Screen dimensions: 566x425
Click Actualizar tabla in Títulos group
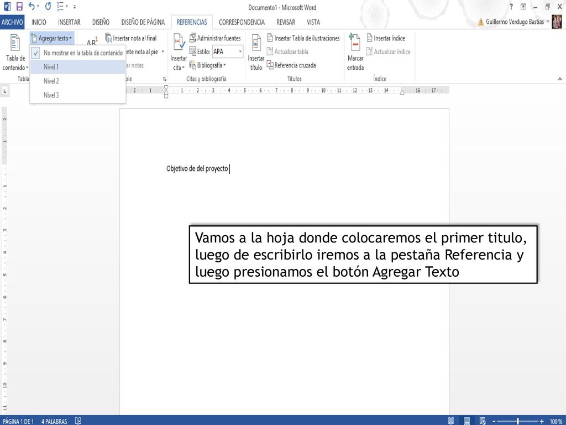[287, 51]
